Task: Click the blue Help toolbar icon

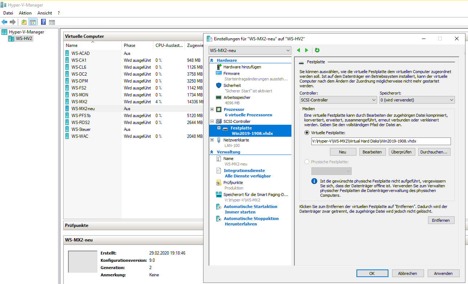Action: 43,22
